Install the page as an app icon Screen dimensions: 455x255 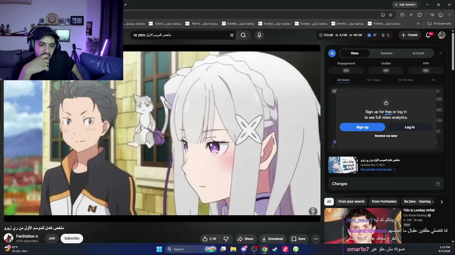(383, 15)
